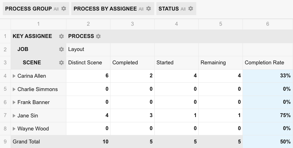Open the Process Group filter gear
Screen dimensions: 293x148
click(64, 8)
